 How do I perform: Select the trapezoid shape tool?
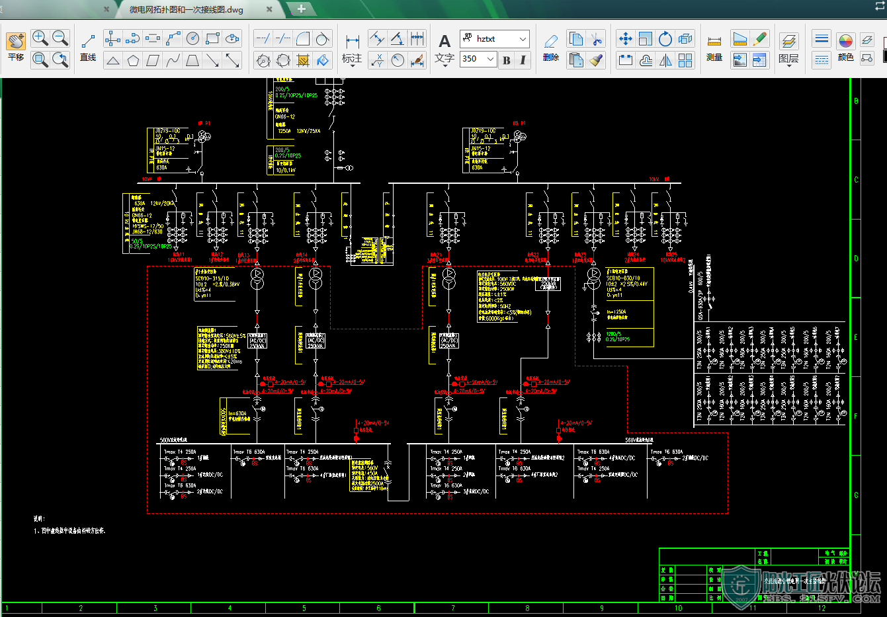[192, 60]
